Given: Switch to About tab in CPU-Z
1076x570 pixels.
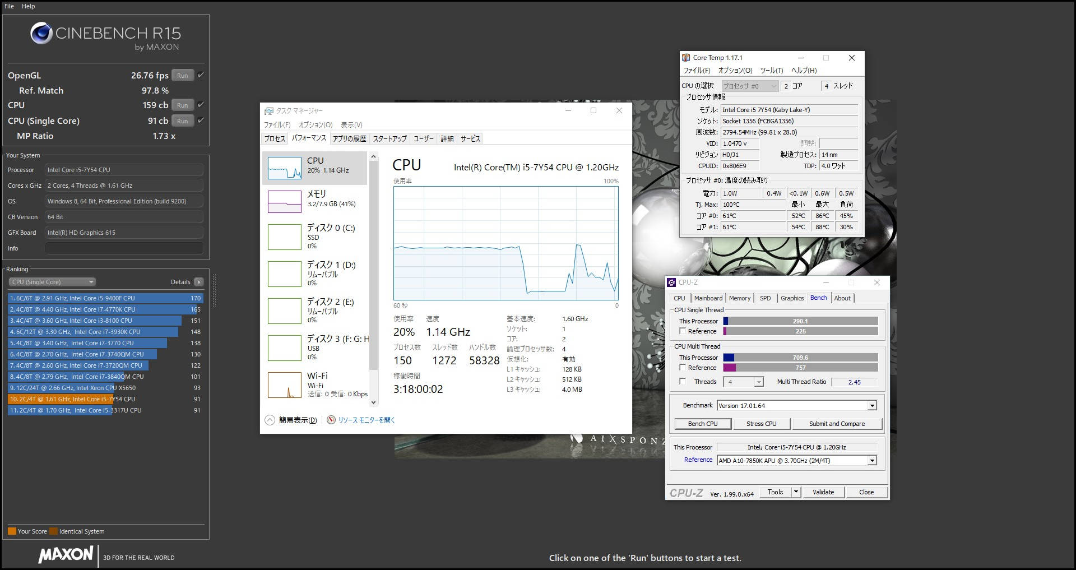Looking at the screenshot, I should pyautogui.click(x=842, y=298).
